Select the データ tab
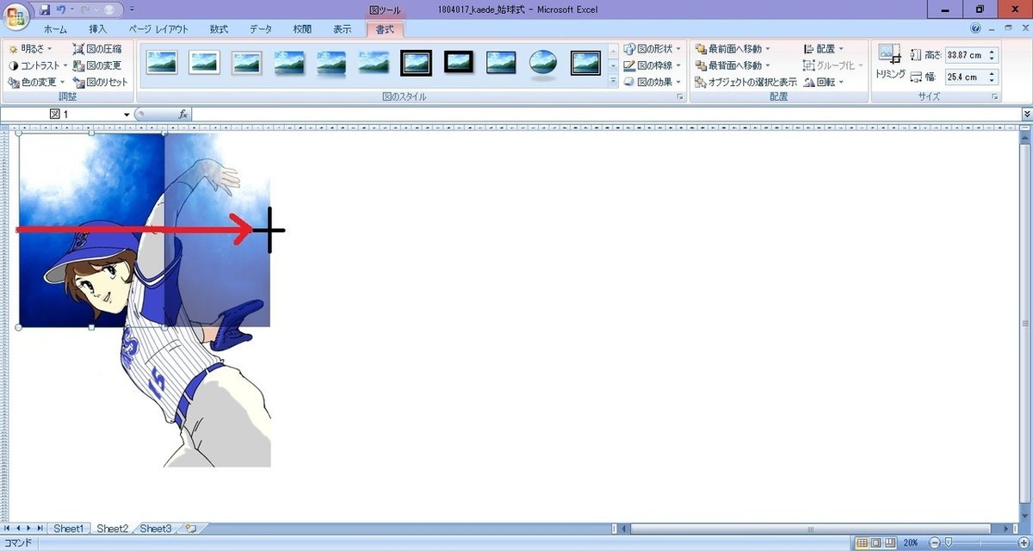 [x=261, y=29]
